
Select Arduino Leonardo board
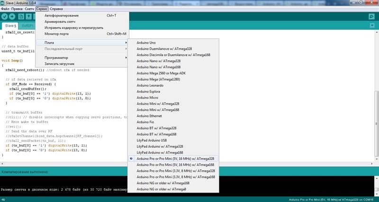click(x=173, y=85)
